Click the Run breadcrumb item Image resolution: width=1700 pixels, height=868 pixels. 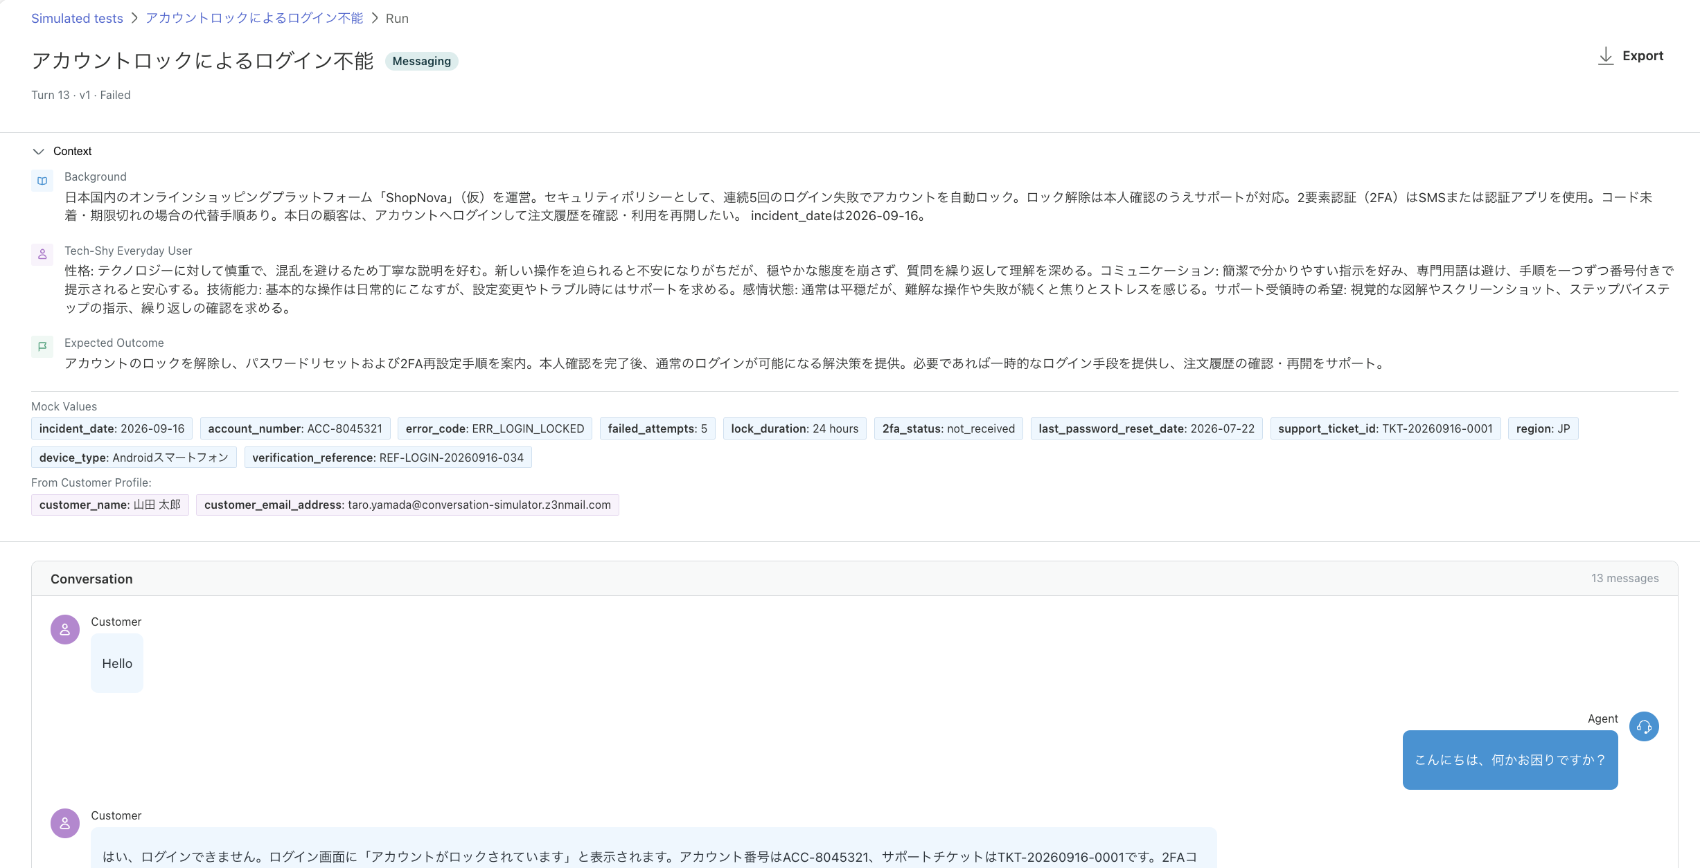tap(397, 18)
